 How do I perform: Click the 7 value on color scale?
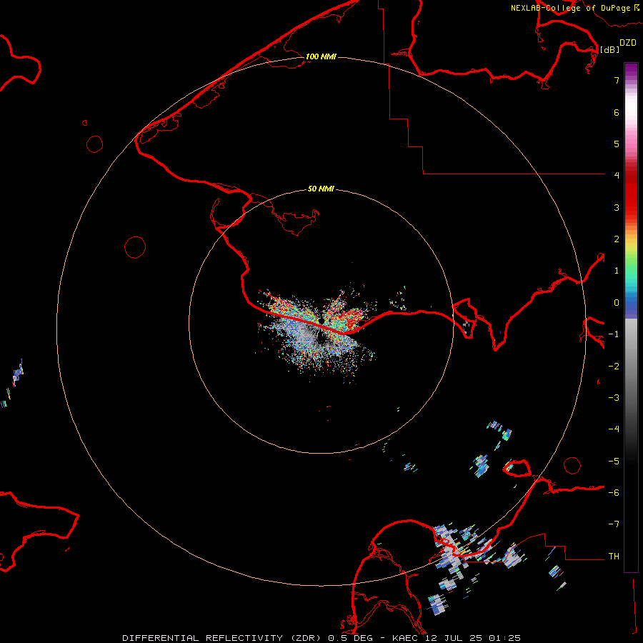617,80
